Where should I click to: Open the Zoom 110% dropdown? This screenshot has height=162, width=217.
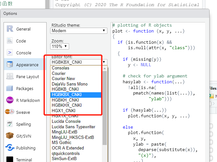59,46
